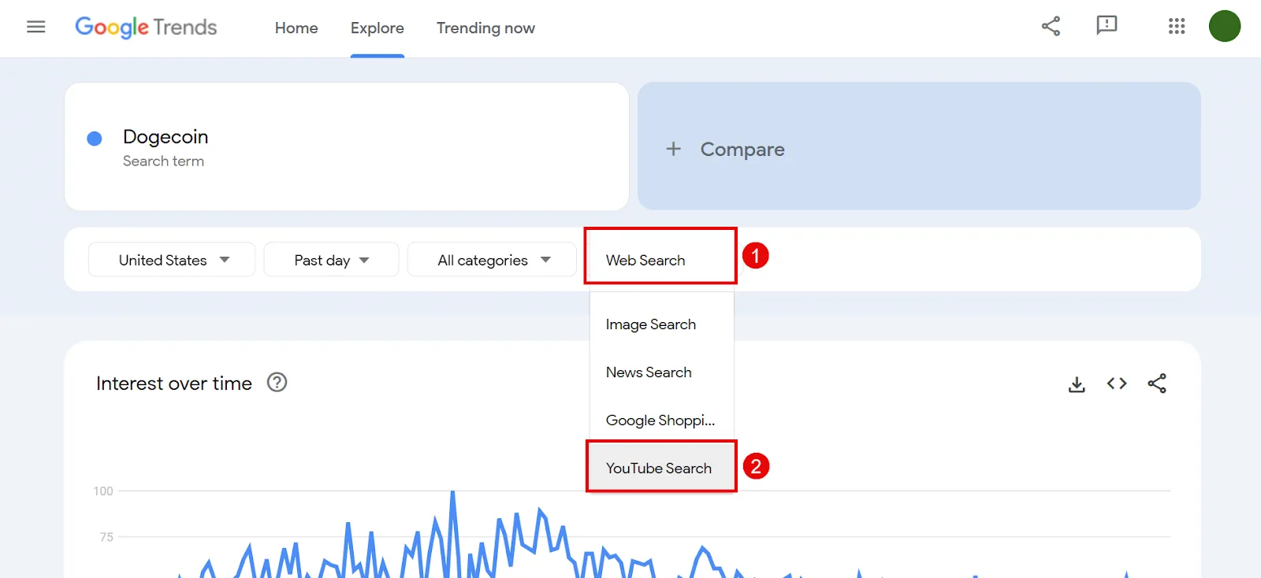Click the tallest peak in the chart
Image resolution: width=1261 pixels, height=578 pixels.
(x=452, y=493)
